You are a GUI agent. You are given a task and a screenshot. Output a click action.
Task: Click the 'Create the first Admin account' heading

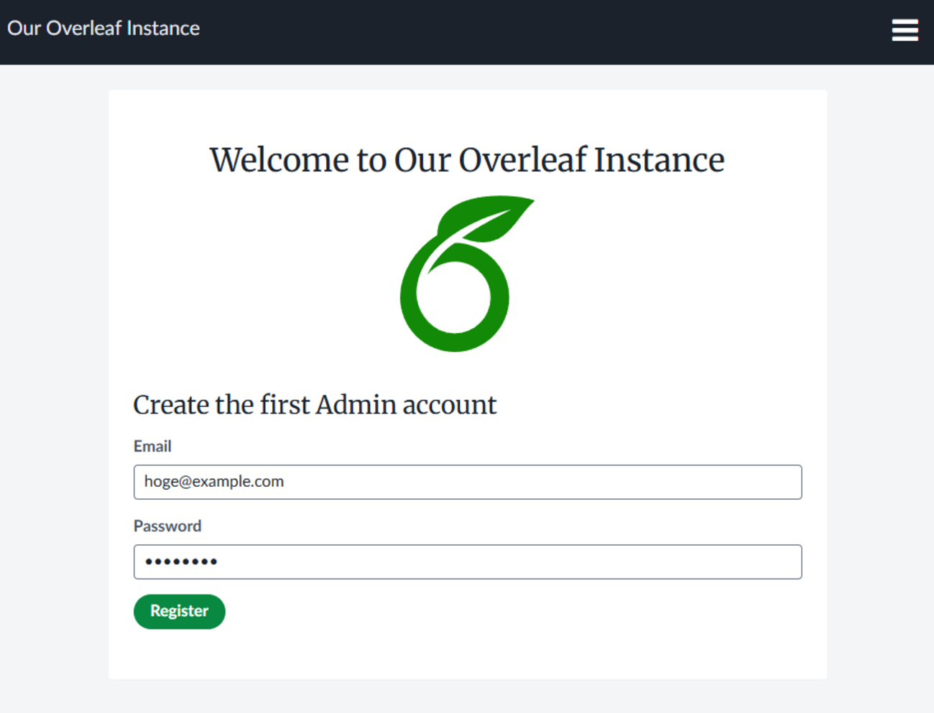pyautogui.click(x=315, y=405)
